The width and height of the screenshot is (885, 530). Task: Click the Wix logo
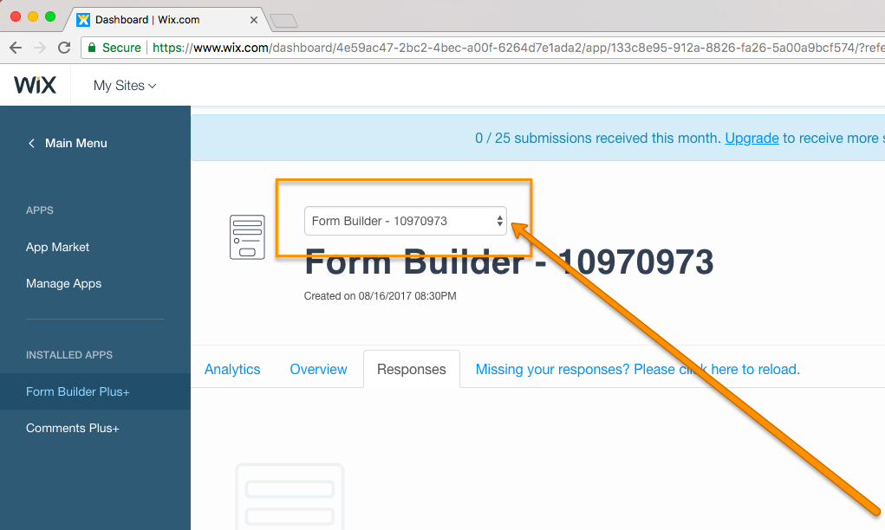pos(35,85)
